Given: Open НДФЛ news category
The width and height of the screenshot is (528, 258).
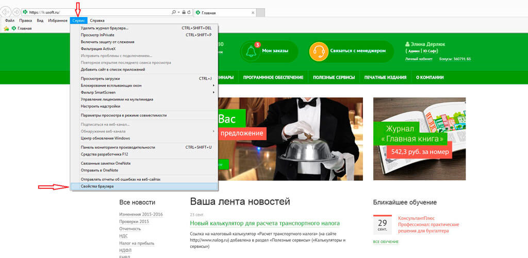Looking at the screenshot, I should [125, 250].
